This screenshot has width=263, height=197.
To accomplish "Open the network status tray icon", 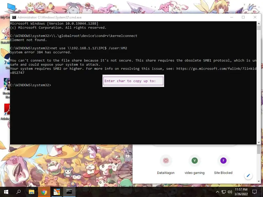I will point(224,192).
